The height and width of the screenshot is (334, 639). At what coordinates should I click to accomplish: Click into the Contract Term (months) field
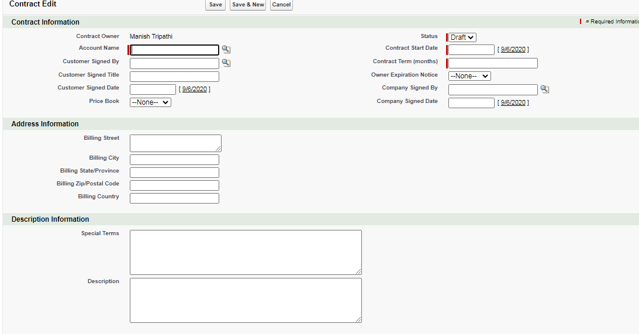pos(493,63)
